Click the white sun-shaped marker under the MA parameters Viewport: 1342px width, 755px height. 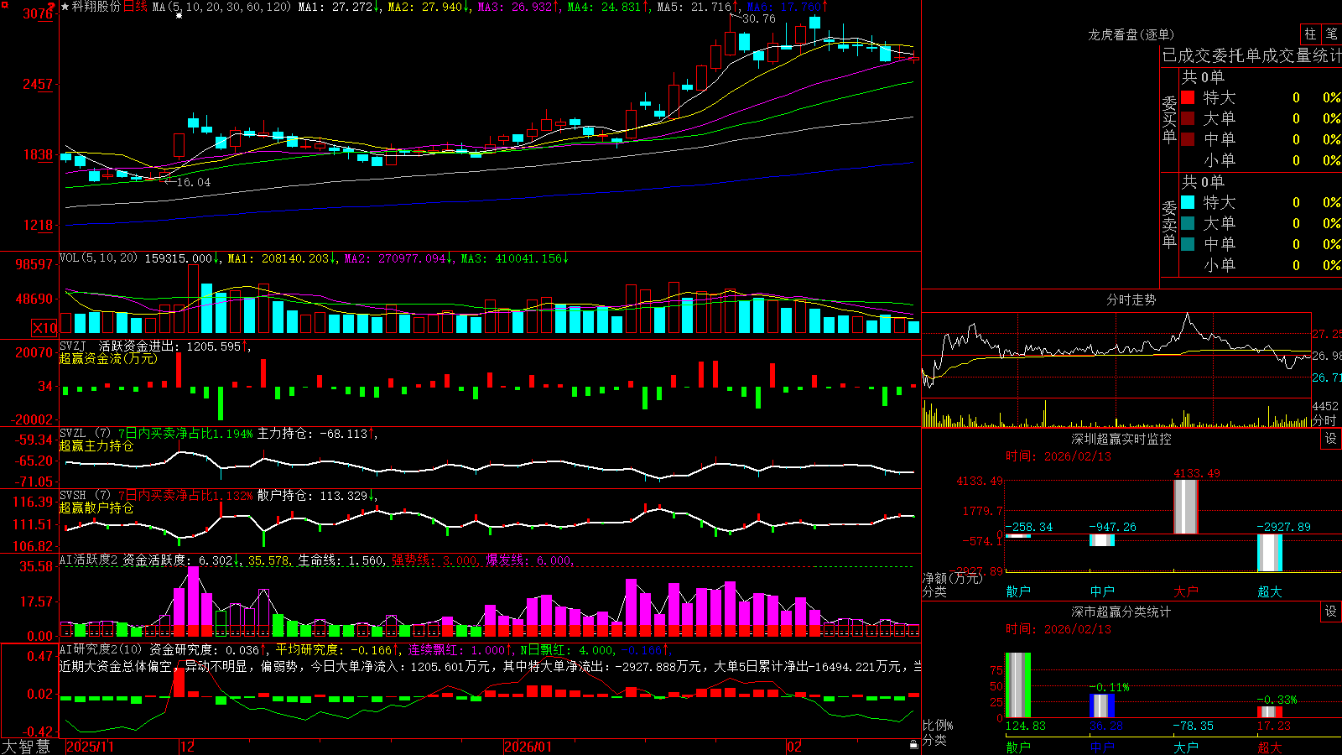pos(179,16)
